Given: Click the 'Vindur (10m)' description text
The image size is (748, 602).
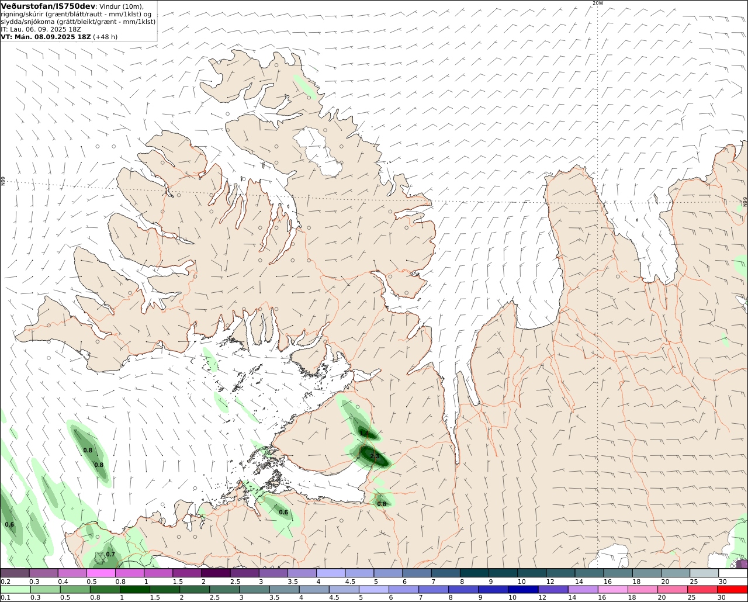Looking at the screenshot, I should pos(121,6).
